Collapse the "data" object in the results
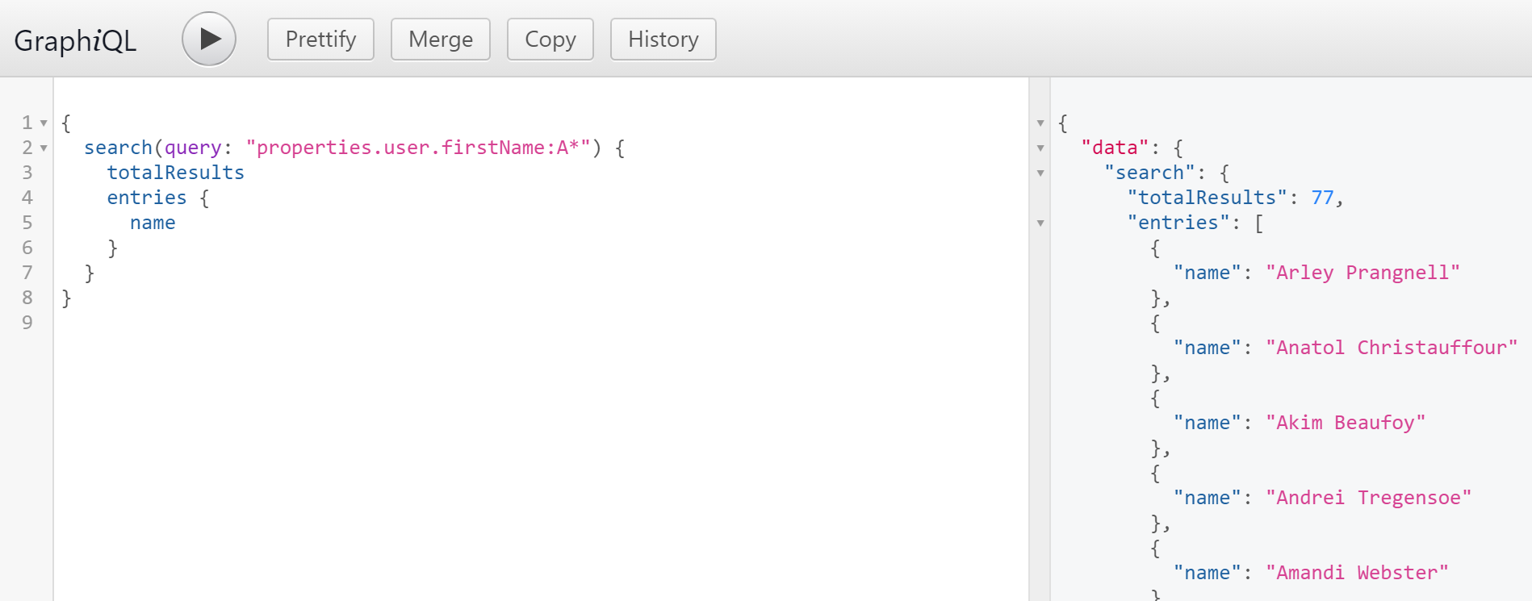The width and height of the screenshot is (1532, 601). coord(1040,148)
